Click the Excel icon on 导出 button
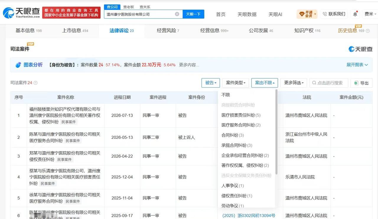 356,83
